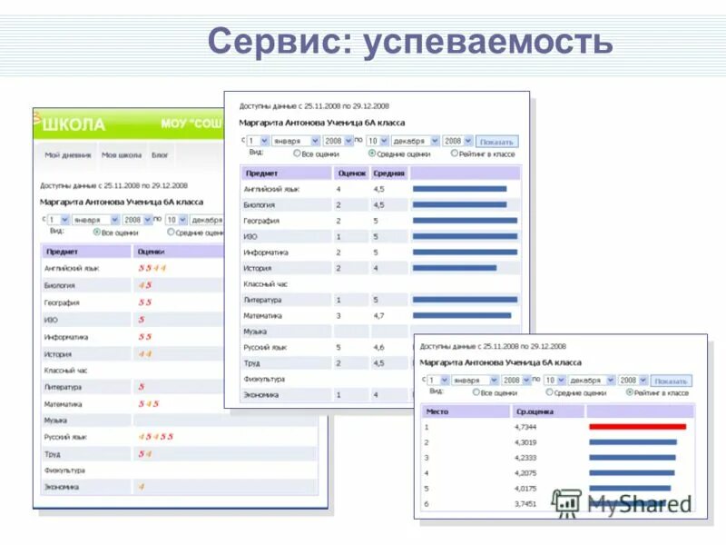The height and width of the screenshot is (545, 726).
Task: Open январь month dropdown in rating window
Action: 475,380
